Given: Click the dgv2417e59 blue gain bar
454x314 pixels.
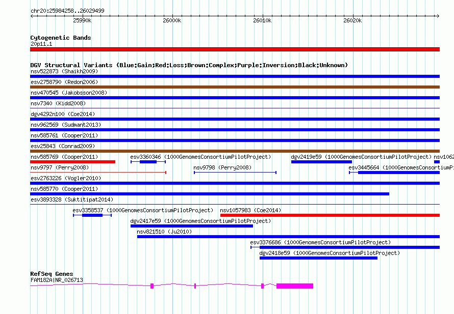Looking at the screenshot, I should (192, 226).
